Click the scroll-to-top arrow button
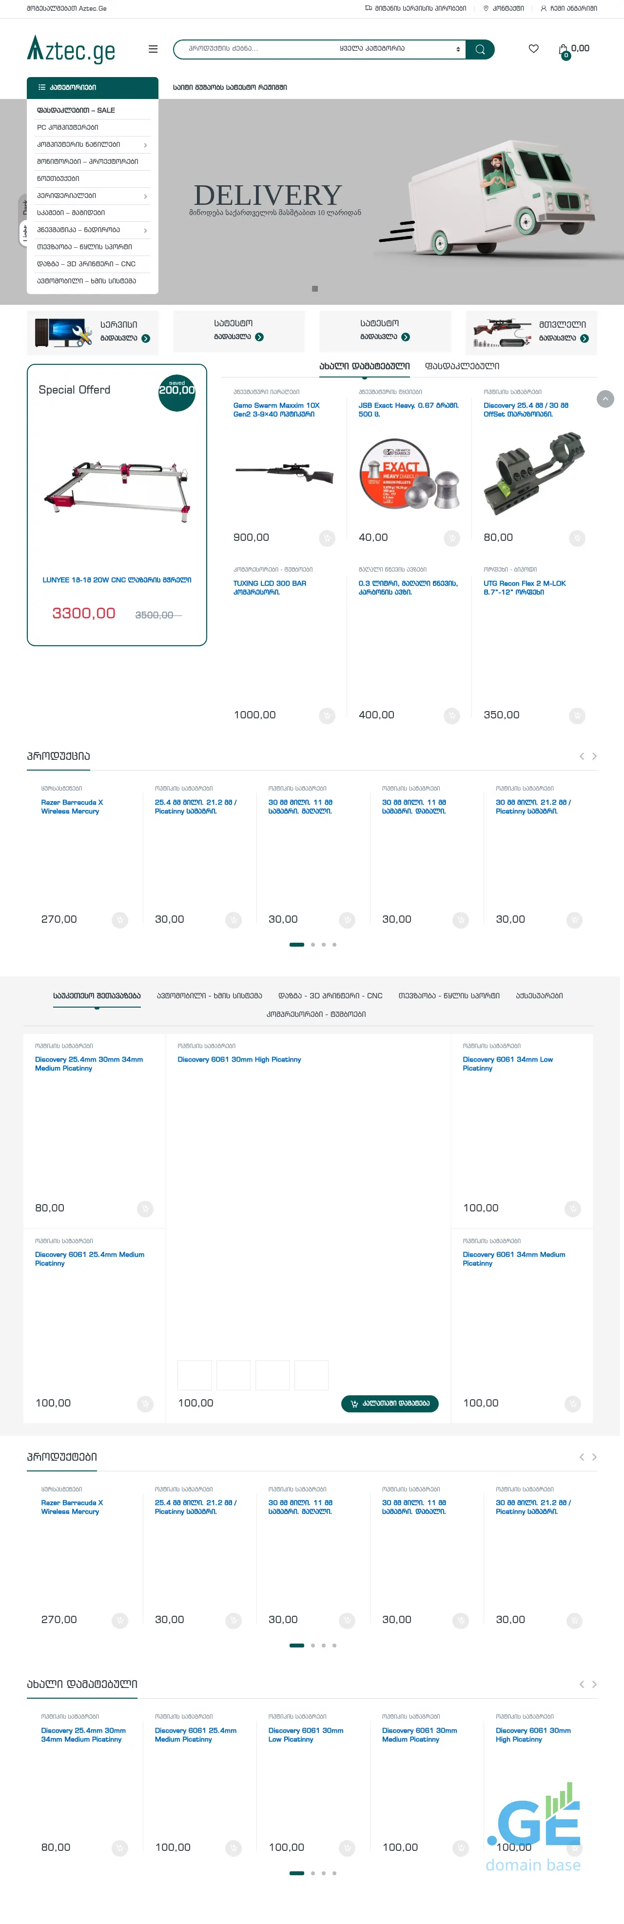The height and width of the screenshot is (1924, 624). pyautogui.click(x=605, y=399)
